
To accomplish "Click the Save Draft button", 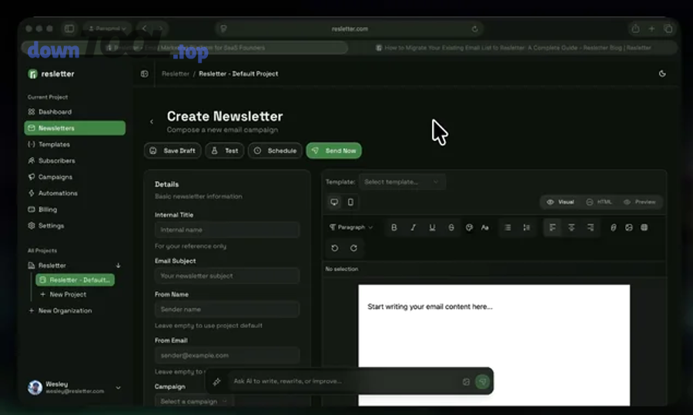I will pos(172,151).
